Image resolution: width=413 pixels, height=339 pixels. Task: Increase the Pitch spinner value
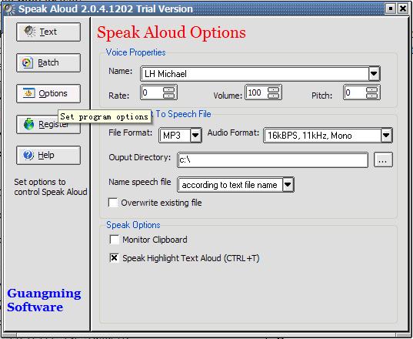(x=371, y=89)
